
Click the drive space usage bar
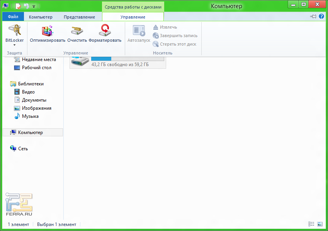coord(127,59)
